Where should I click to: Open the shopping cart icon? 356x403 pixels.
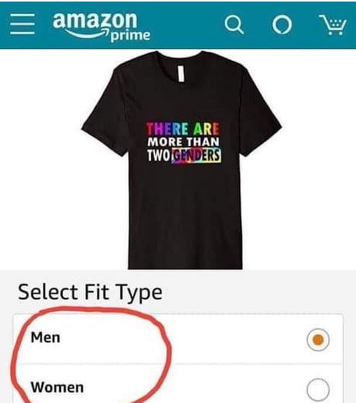coord(333,25)
